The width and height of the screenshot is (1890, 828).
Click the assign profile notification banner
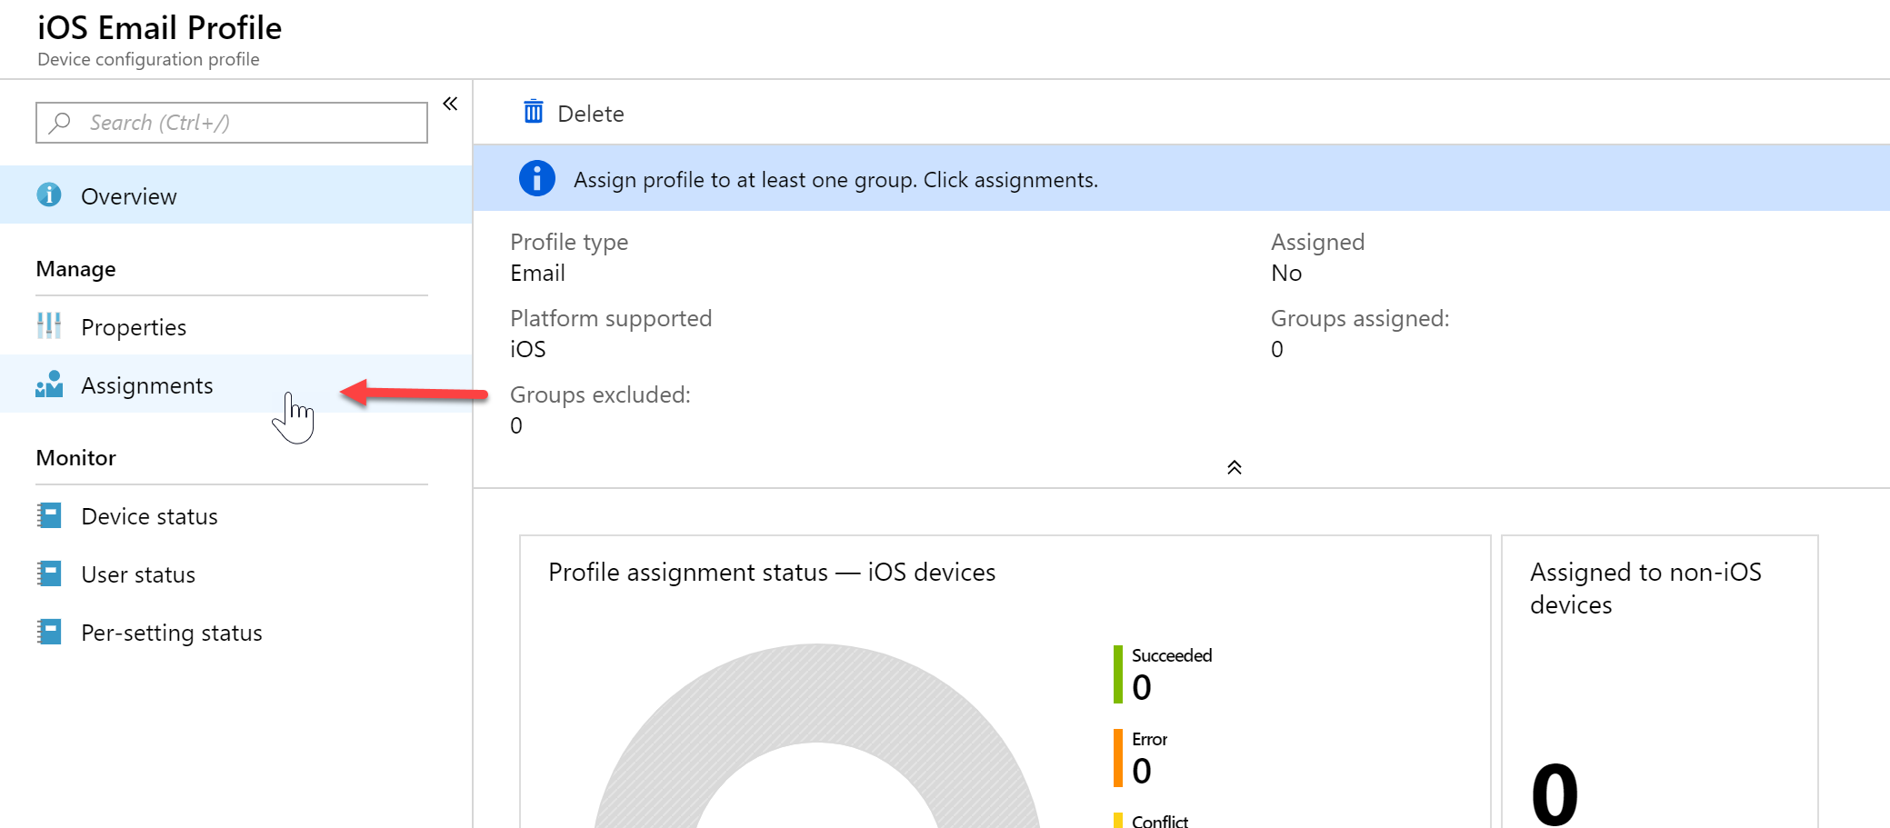pyautogui.click(x=1182, y=178)
